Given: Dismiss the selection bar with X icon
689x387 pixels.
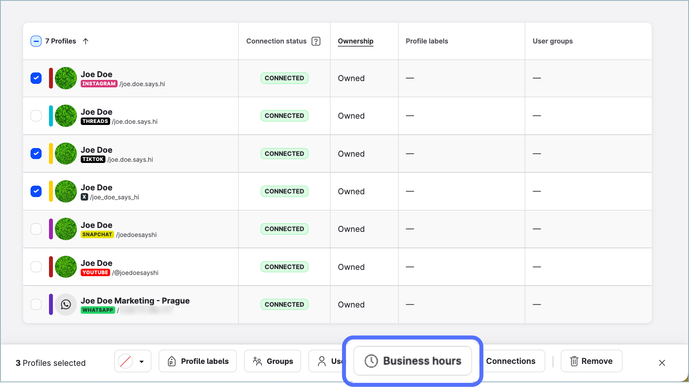Looking at the screenshot, I should pos(662,363).
